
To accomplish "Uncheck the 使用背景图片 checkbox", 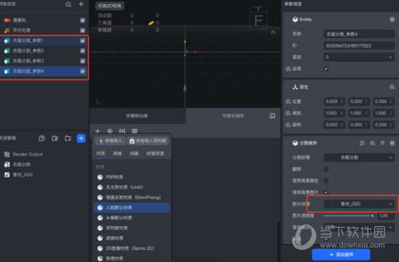I will [327, 192].
